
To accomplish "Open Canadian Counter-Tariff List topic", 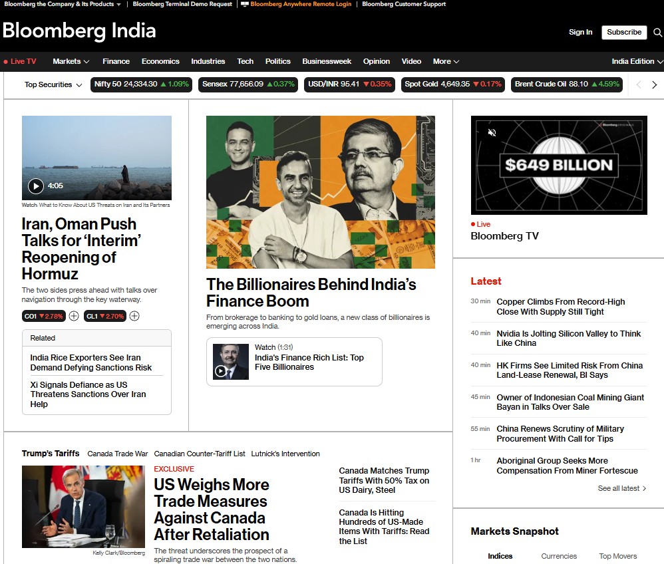I will coord(200,454).
